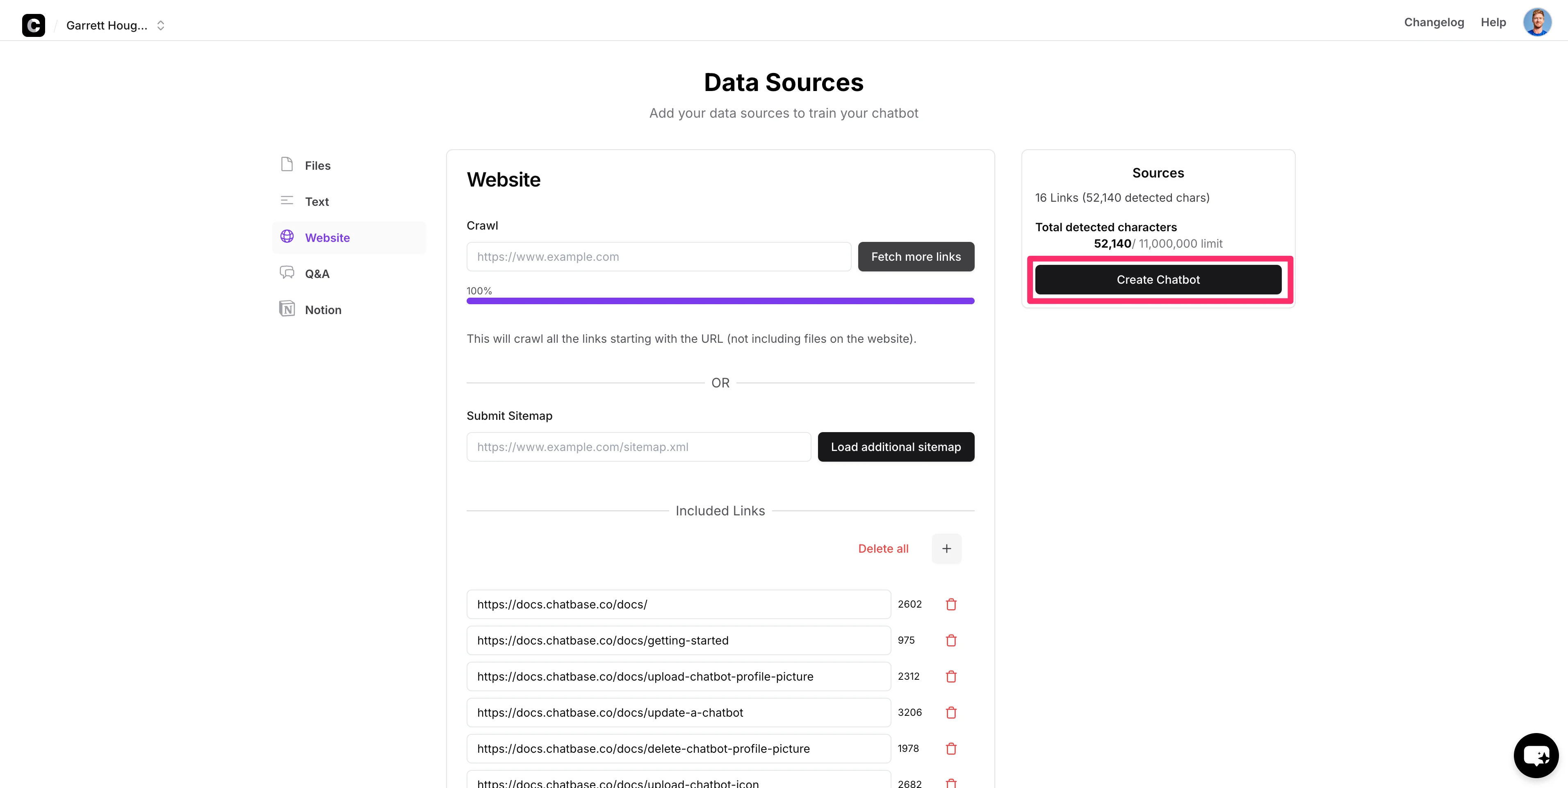Click the crawl progress bar
Image resolution: width=1568 pixels, height=788 pixels.
[x=720, y=301]
